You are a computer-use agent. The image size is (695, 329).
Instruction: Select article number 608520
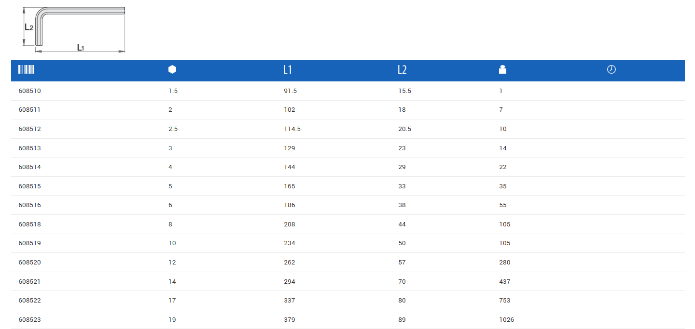(x=29, y=263)
